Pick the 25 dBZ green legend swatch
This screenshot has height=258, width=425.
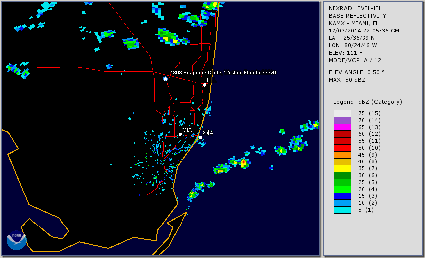point(342,182)
